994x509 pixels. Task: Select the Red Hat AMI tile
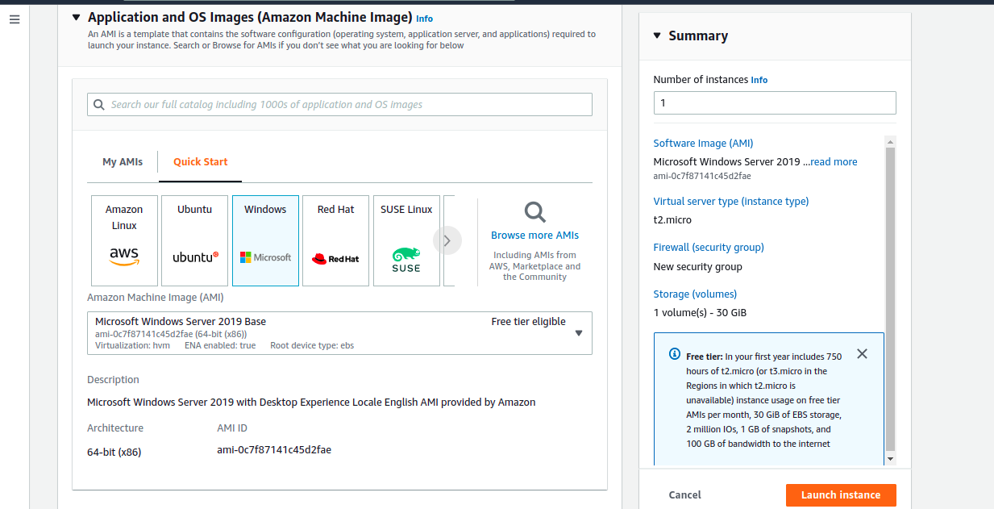335,240
